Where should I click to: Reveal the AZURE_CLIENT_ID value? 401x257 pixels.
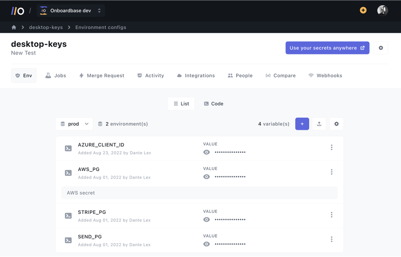point(206,152)
